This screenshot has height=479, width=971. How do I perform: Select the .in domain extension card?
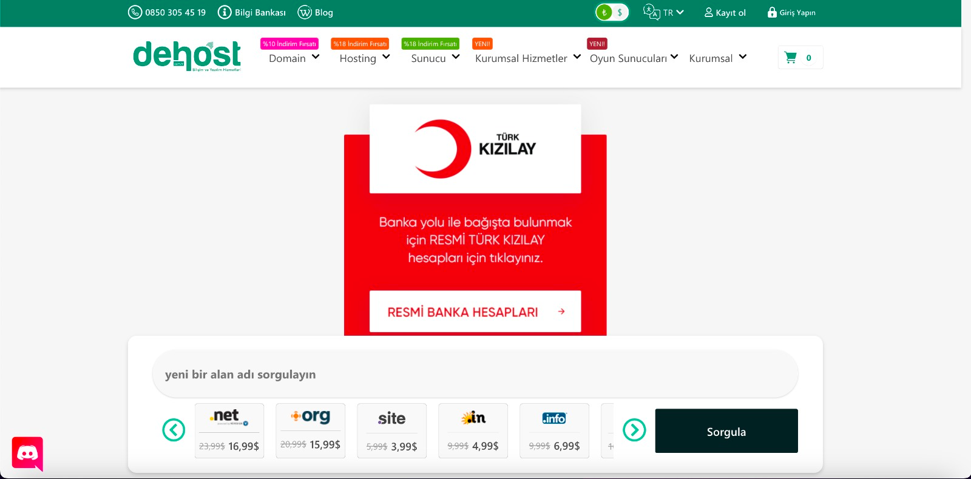[473, 430]
